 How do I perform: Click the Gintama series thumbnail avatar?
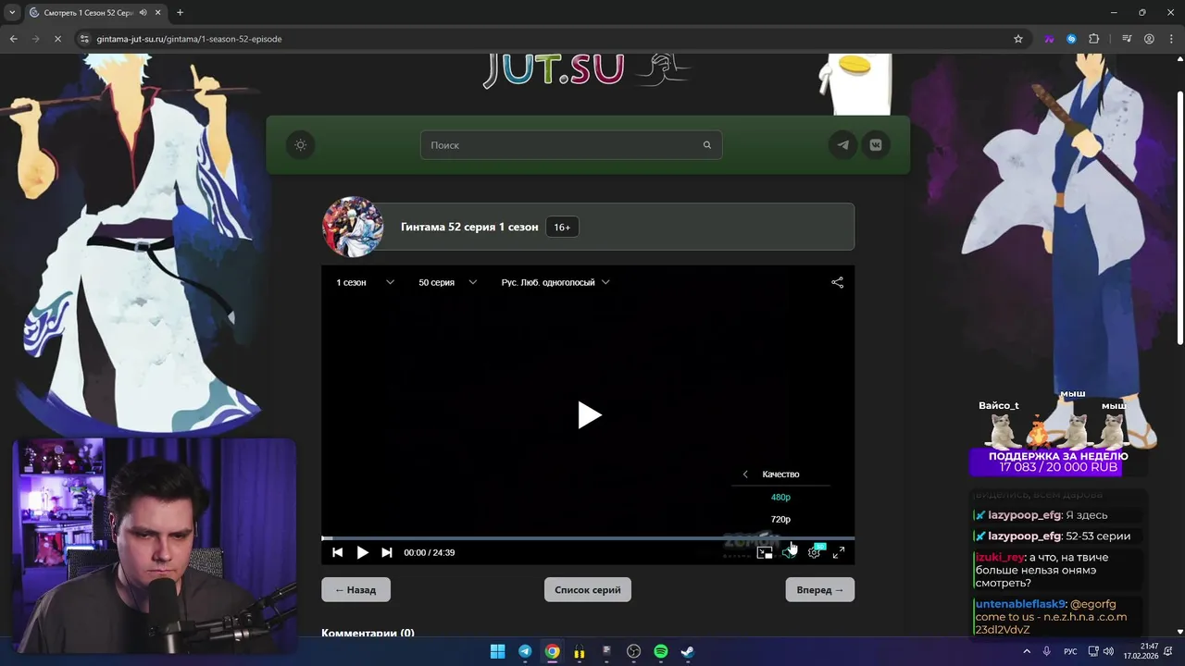pyautogui.click(x=353, y=227)
